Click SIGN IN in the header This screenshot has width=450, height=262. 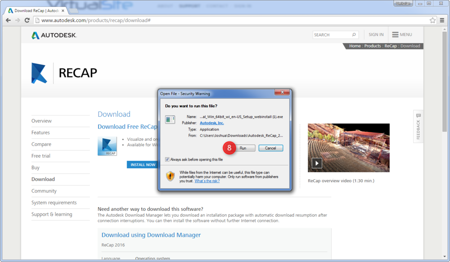point(376,35)
